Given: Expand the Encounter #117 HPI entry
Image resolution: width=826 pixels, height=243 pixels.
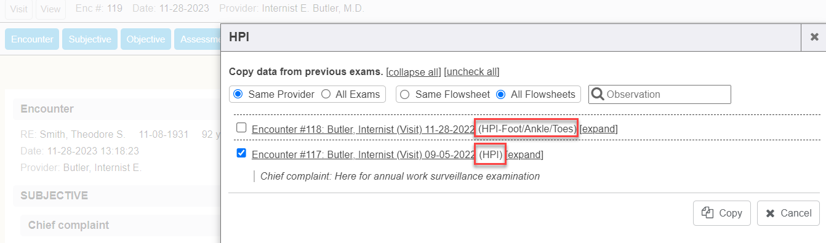Looking at the screenshot, I should pyautogui.click(x=524, y=154).
